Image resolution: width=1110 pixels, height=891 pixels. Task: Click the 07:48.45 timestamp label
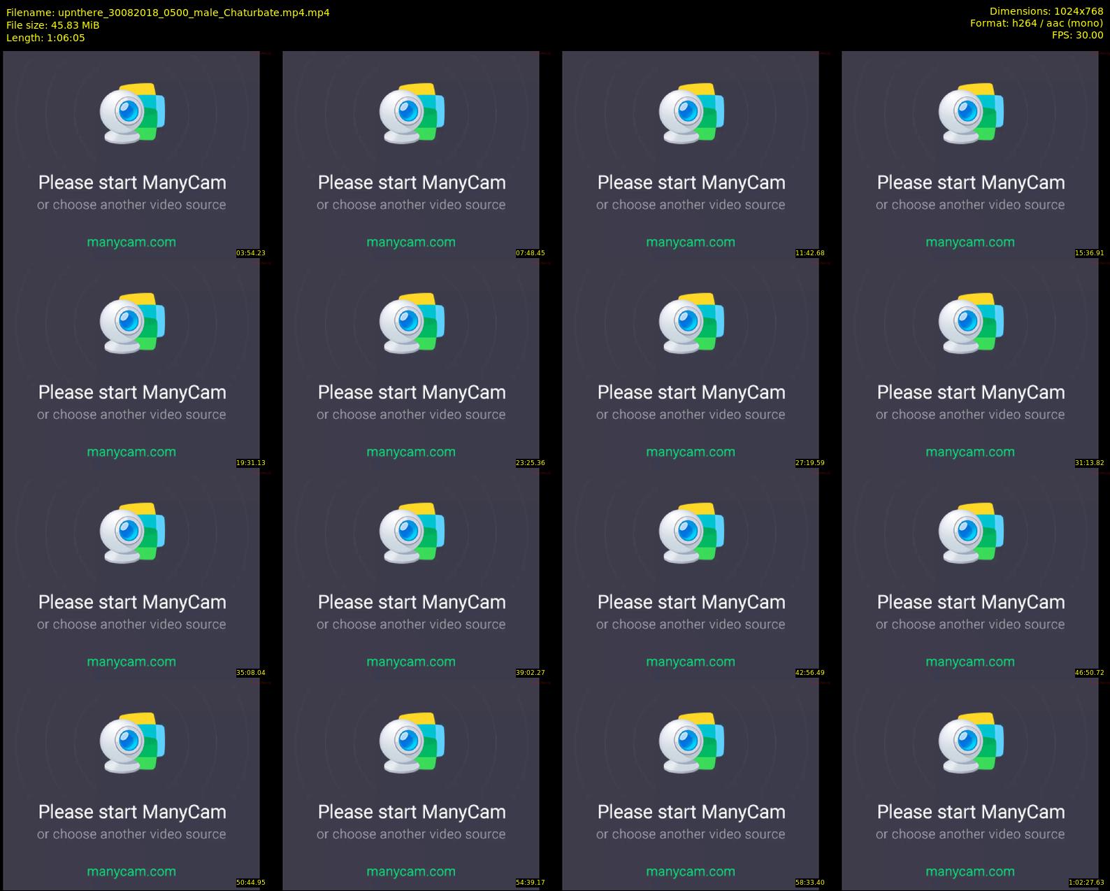(x=531, y=253)
